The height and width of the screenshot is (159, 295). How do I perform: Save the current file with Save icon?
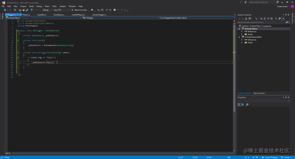(x=24, y=10)
